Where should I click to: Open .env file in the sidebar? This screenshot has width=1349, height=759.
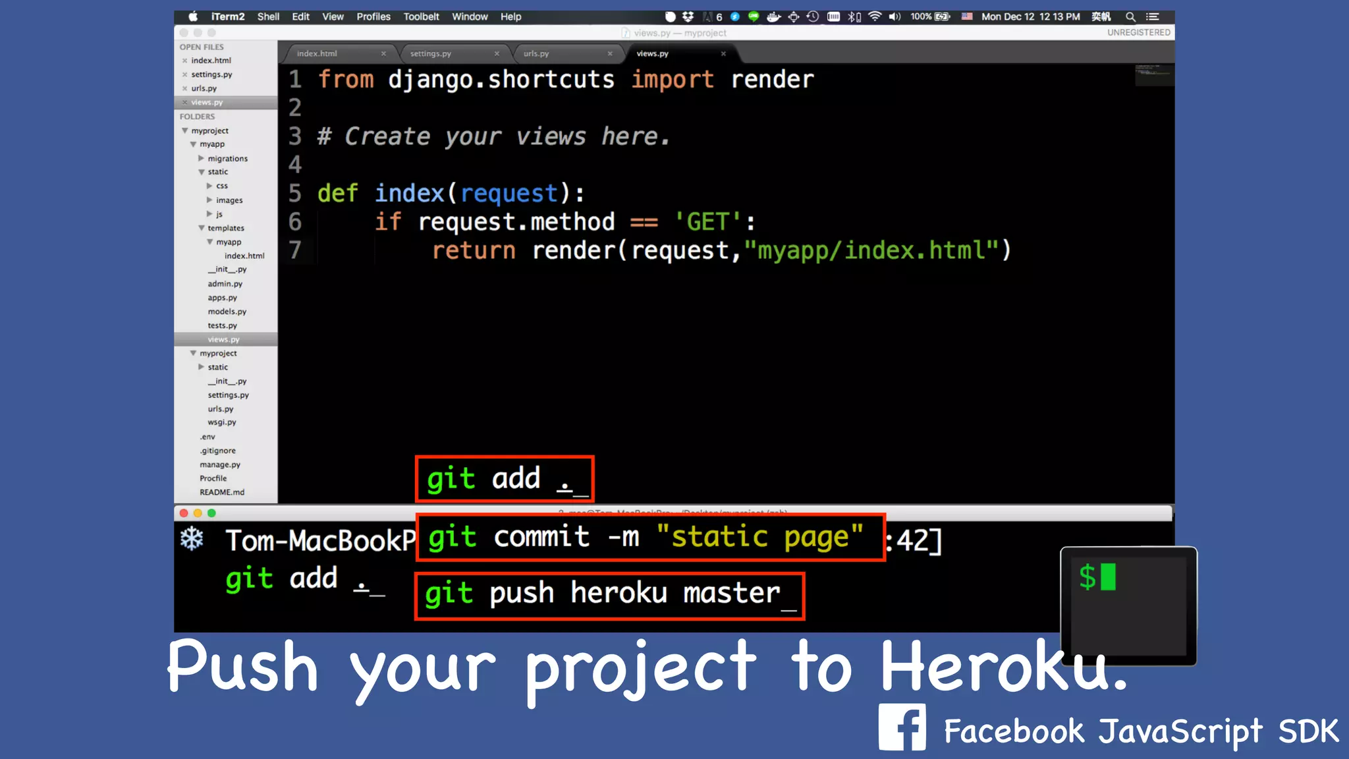pyautogui.click(x=207, y=437)
